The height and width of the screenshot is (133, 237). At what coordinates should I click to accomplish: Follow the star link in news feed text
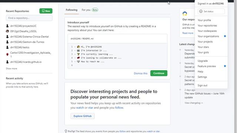point(90,108)
